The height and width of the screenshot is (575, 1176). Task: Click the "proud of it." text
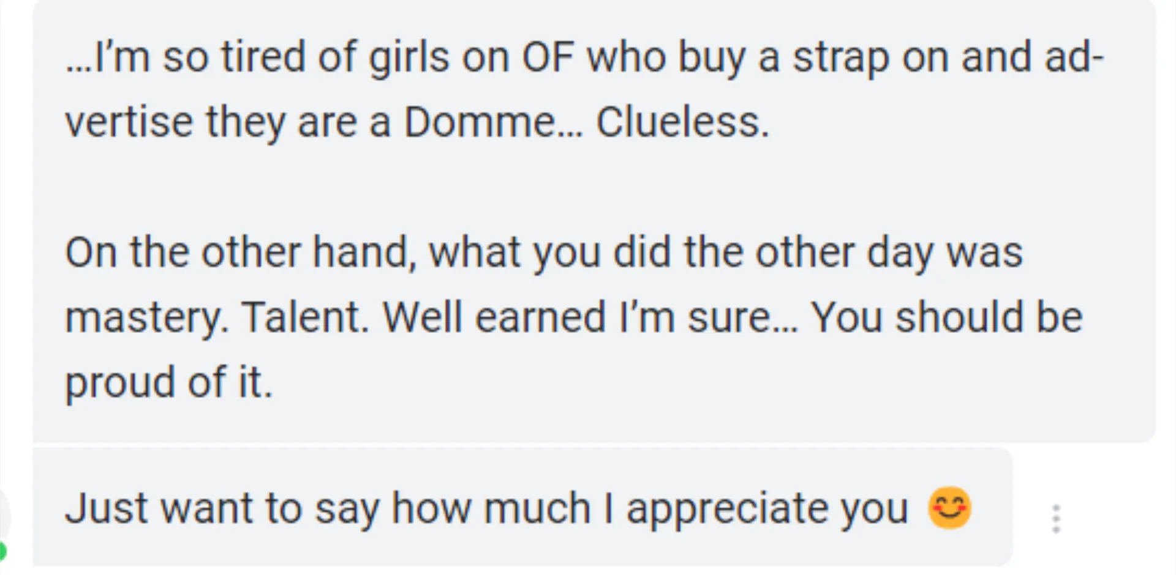(168, 382)
